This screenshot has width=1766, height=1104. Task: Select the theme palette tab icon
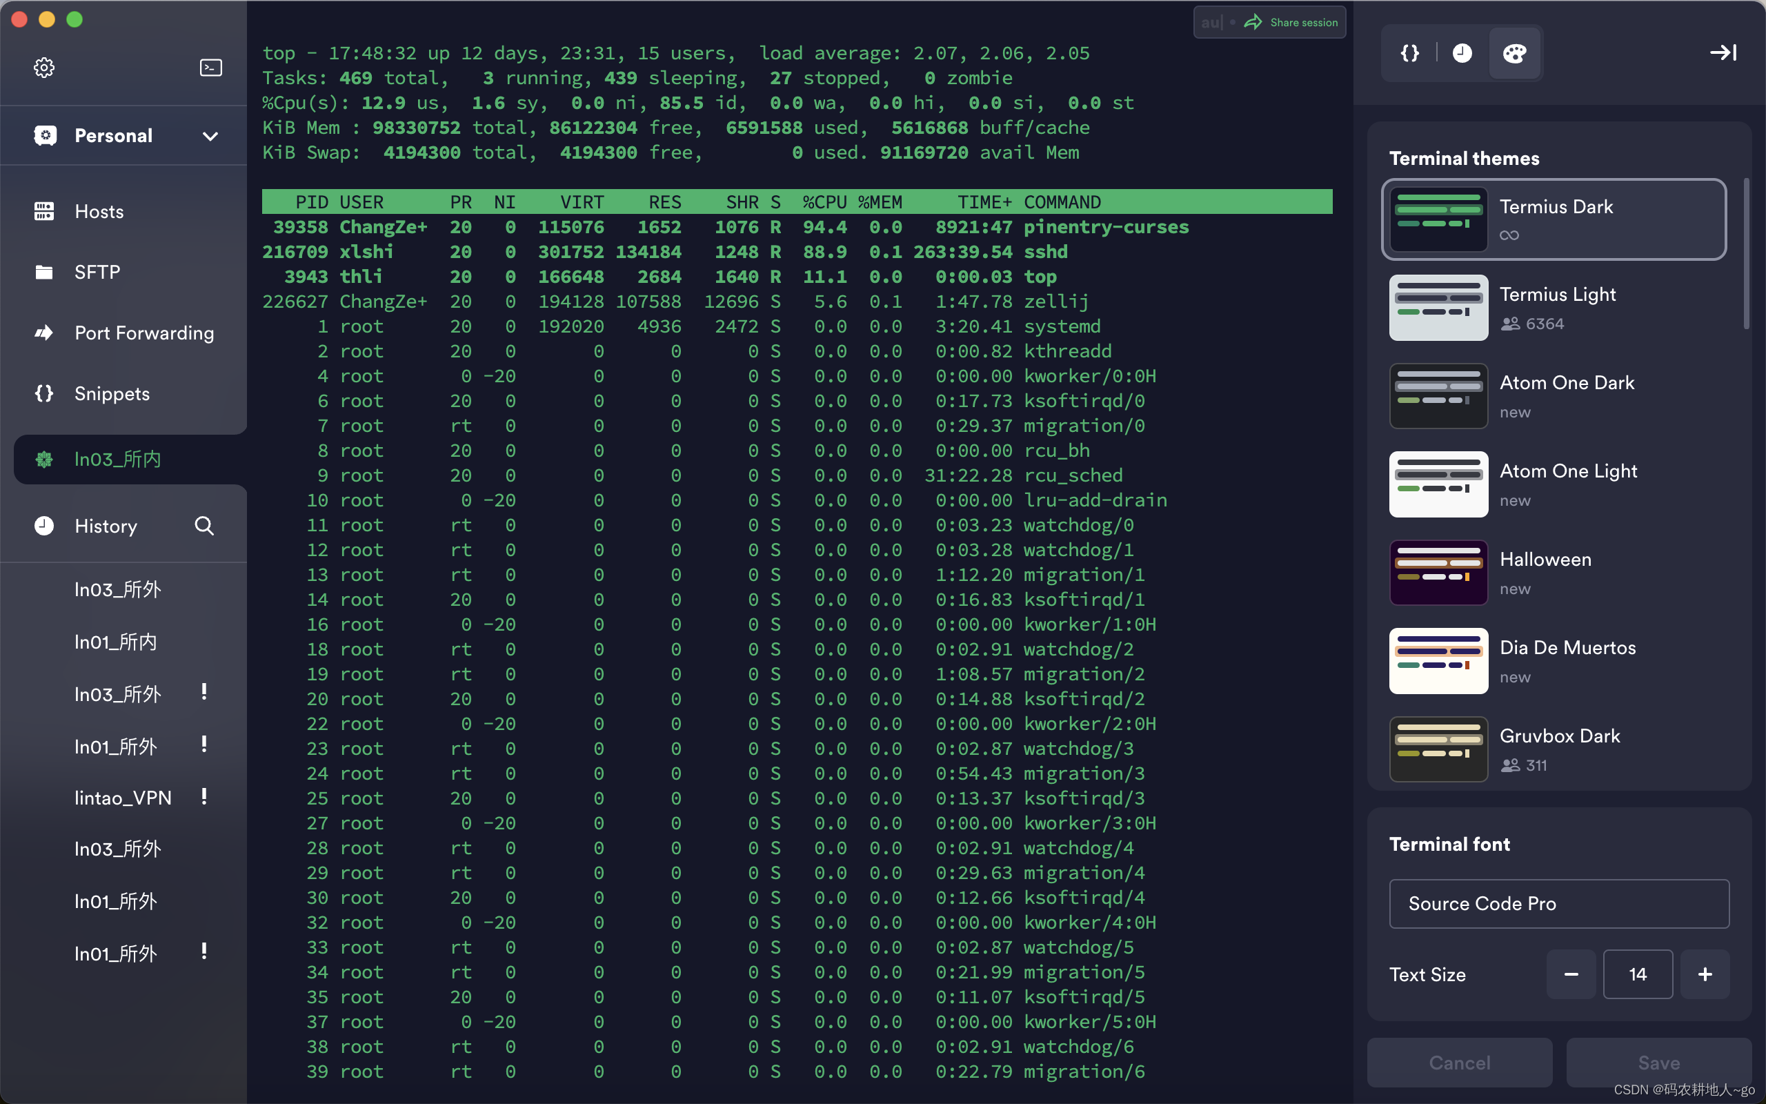pos(1514,52)
